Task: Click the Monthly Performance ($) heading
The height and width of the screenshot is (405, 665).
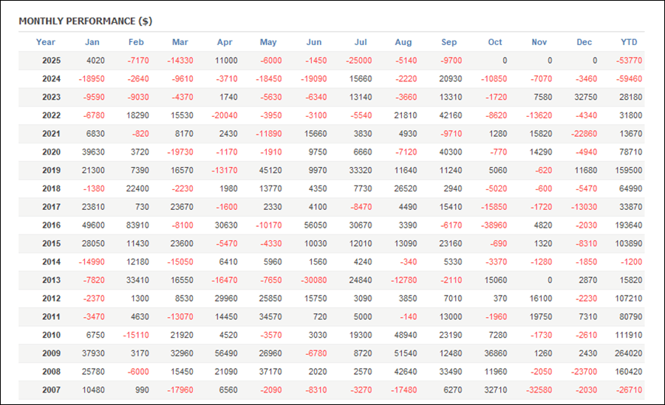Action: pos(86,21)
